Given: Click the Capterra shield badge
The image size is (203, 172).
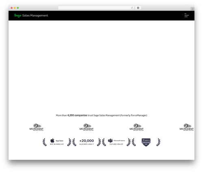Looking at the screenshot, I should pos(146,142).
